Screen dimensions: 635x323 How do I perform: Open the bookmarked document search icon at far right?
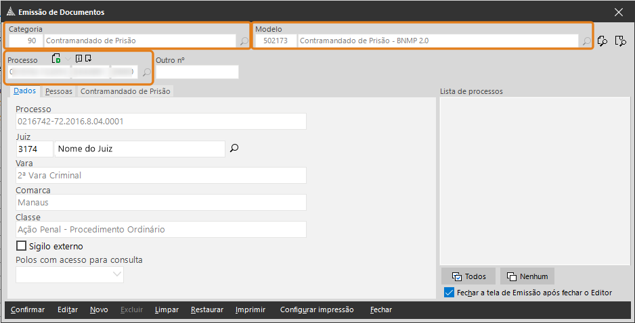tap(620, 41)
